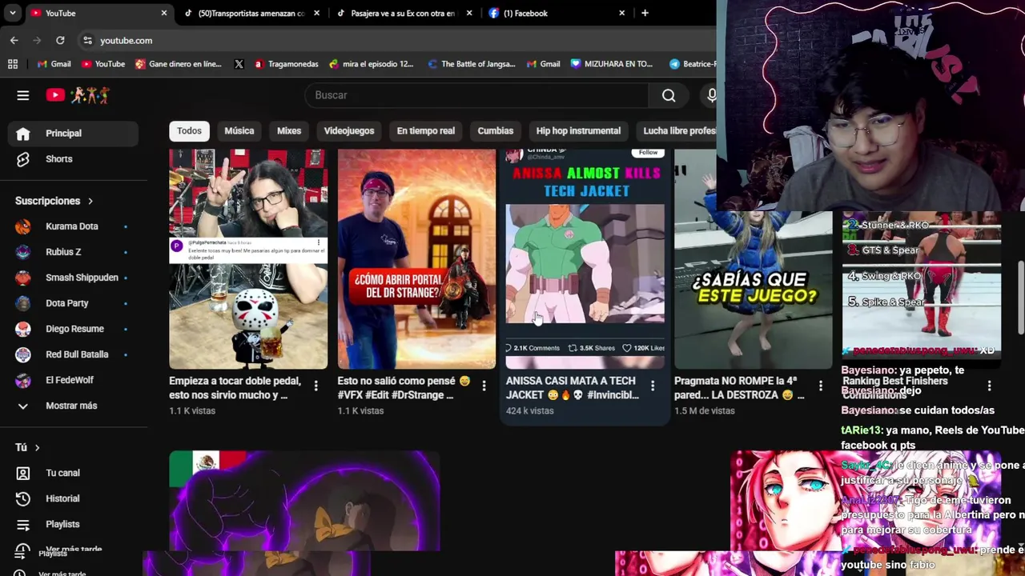Select the Todos filter chip
The image size is (1025, 576).
coord(189,130)
